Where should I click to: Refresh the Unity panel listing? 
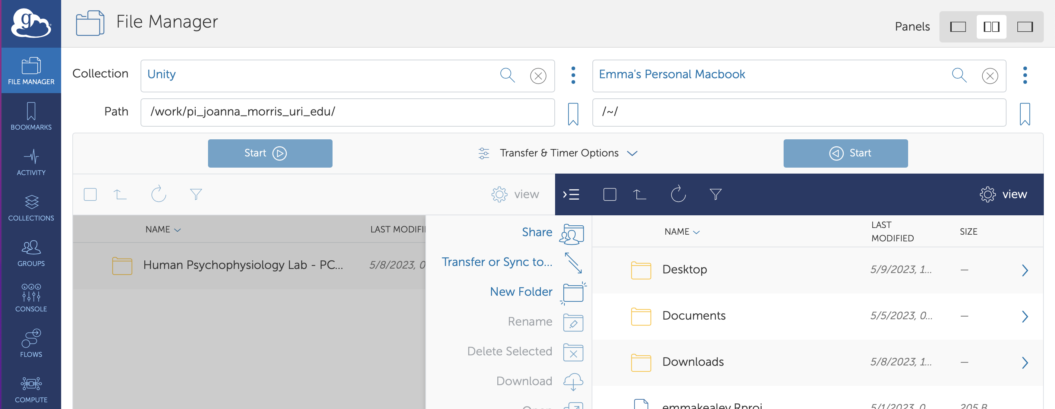pos(158,194)
